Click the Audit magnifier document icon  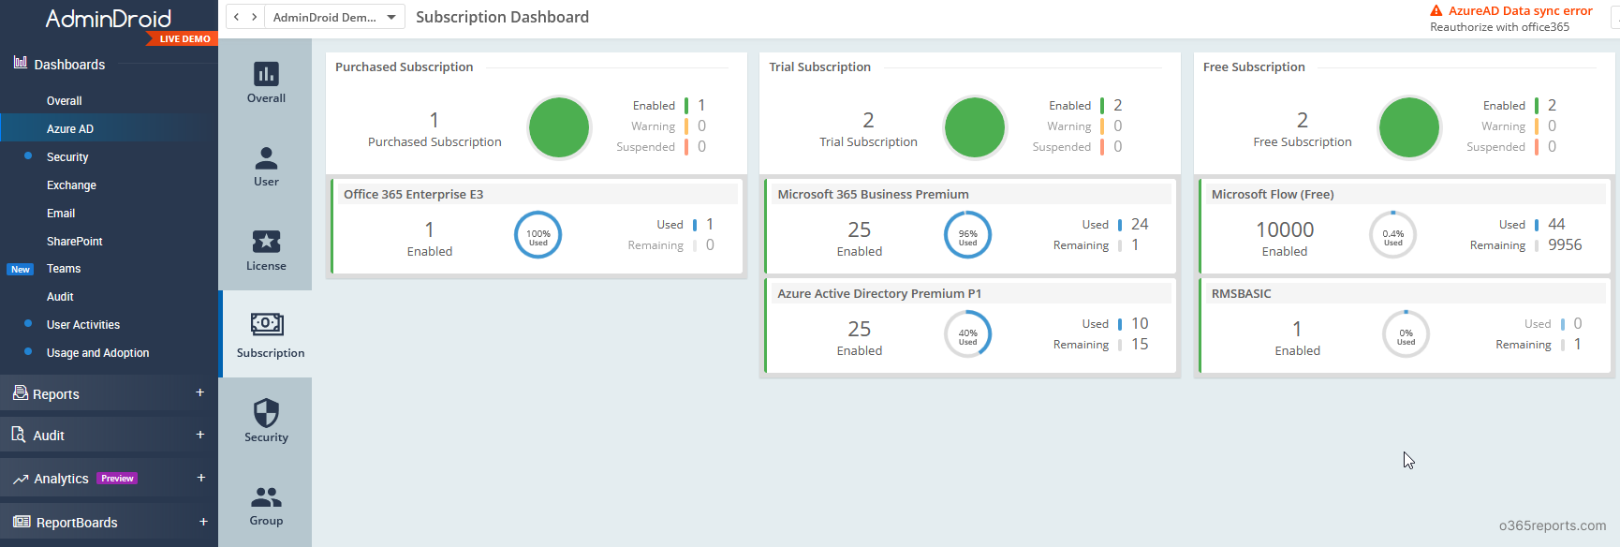(x=19, y=435)
